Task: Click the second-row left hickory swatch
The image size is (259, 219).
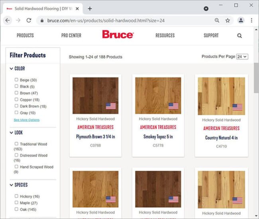Action: tap(96, 189)
